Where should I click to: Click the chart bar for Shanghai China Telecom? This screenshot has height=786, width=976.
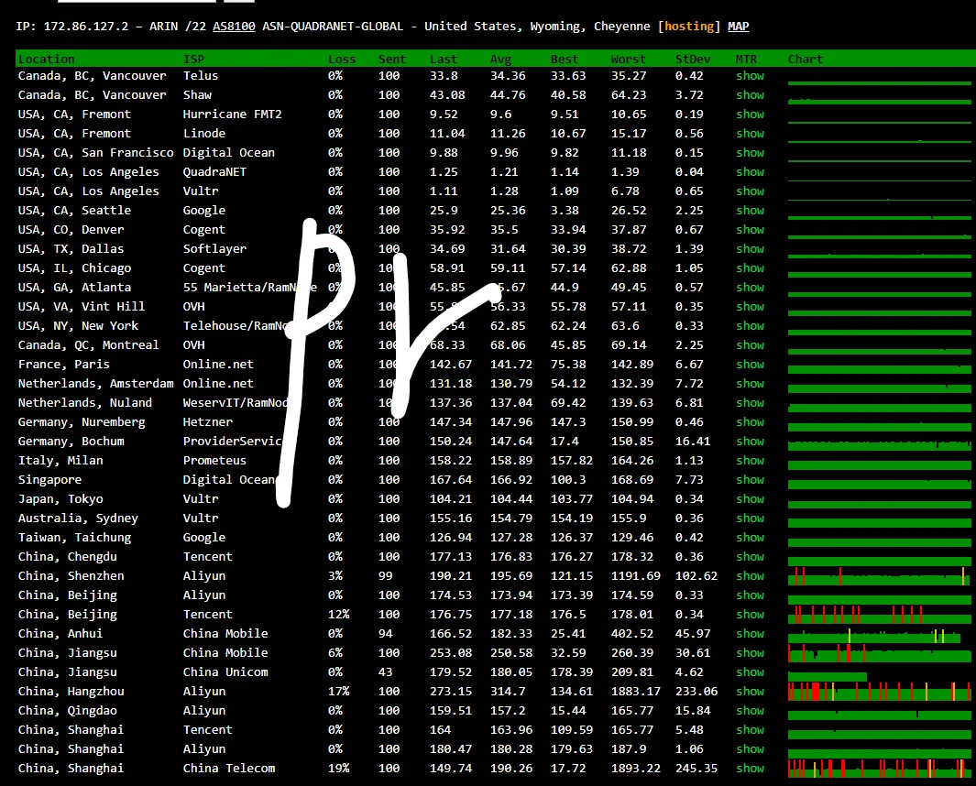[x=879, y=769]
